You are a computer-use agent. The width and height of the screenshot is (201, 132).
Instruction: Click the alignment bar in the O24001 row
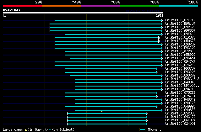pos(107,124)
